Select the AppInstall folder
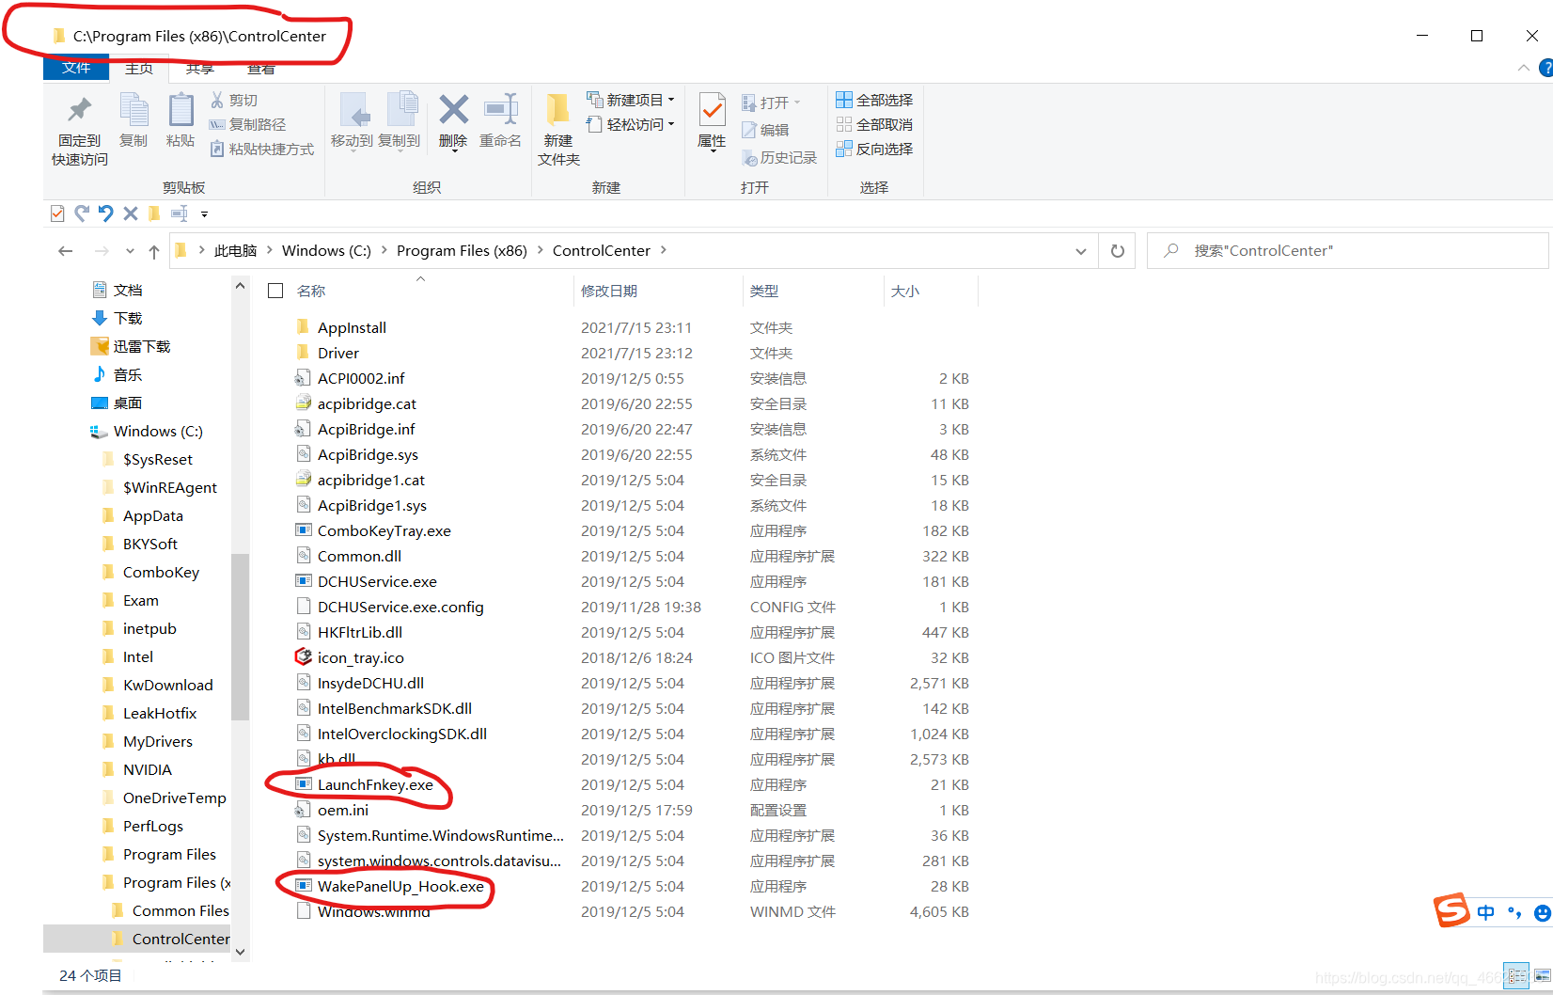The image size is (1553, 995). [x=352, y=327]
